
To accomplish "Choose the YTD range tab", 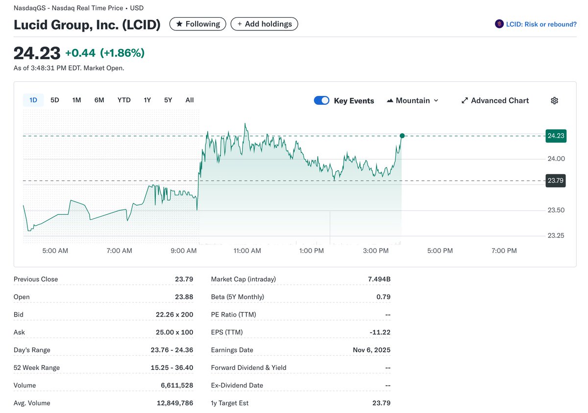I will (124, 100).
